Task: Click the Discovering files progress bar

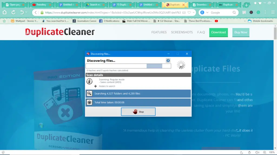Action: pyautogui.click(x=128, y=66)
